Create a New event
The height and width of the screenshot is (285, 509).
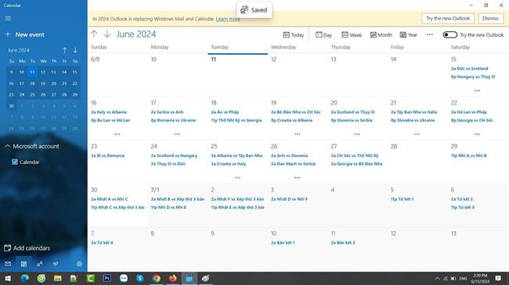point(25,34)
